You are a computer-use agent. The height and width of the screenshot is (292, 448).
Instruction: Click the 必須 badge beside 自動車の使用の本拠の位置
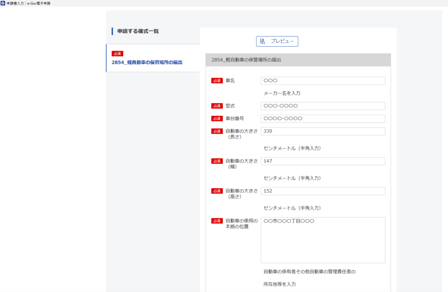[x=217, y=221]
